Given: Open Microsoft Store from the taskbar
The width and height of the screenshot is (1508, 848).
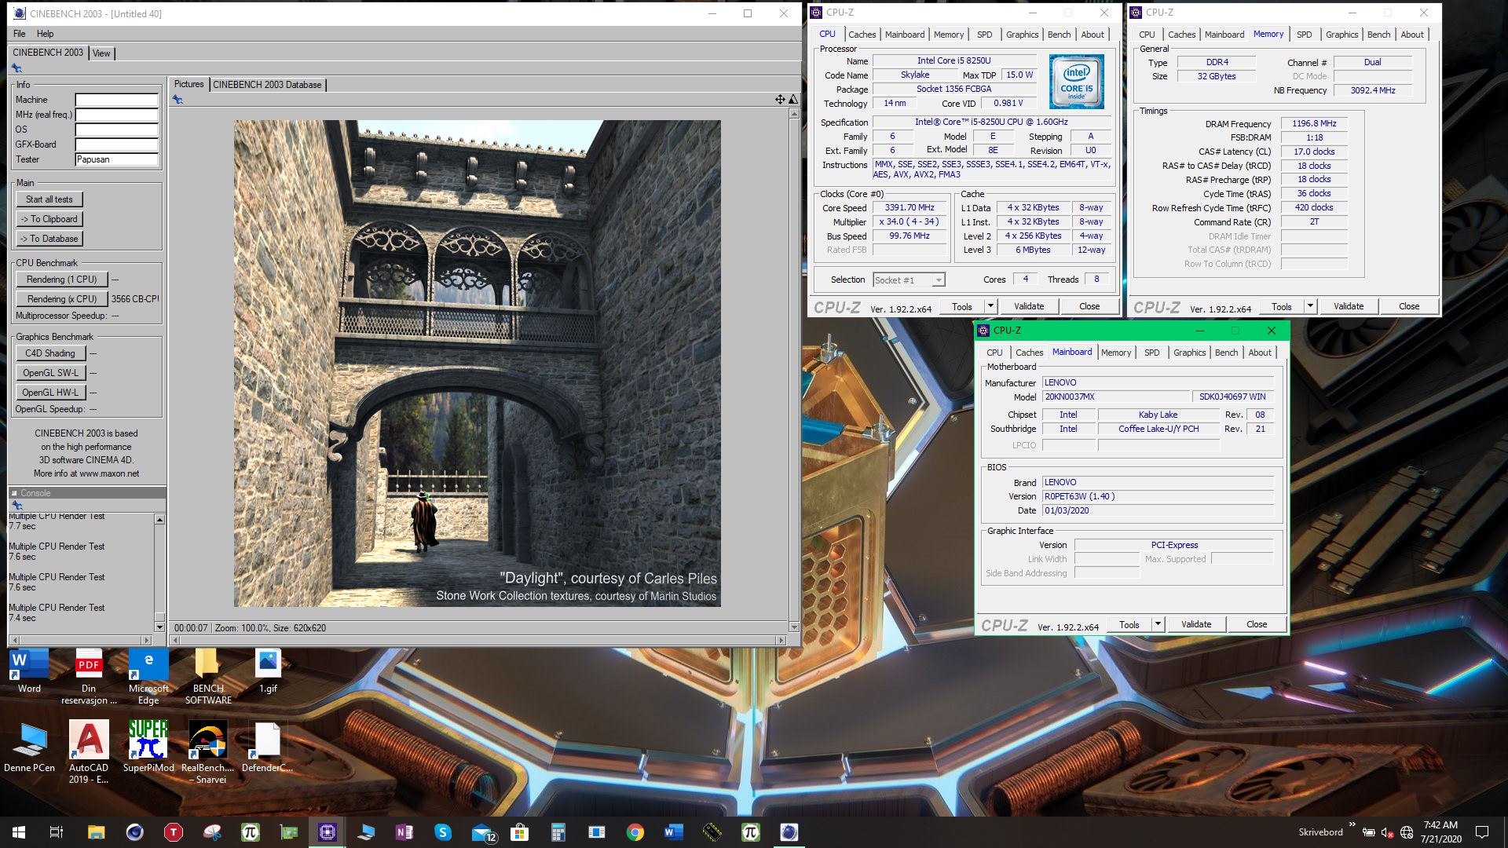Looking at the screenshot, I should 519,832.
